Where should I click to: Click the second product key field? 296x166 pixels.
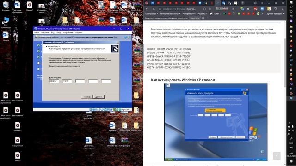point(67,81)
